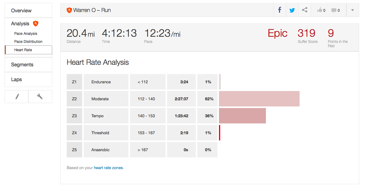Expand the Analysis menu section
Viewport: 370px width, 187px height.
pyautogui.click(x=20, y=23)
